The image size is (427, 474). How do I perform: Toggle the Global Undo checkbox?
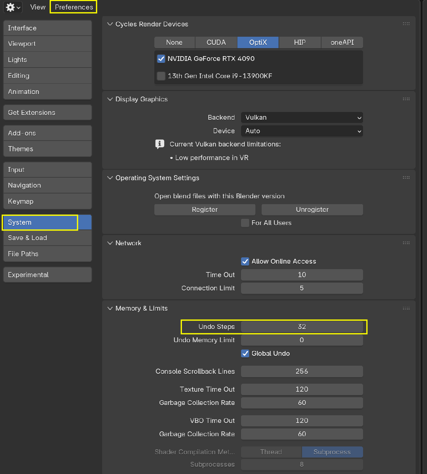[x=245, y=354]
